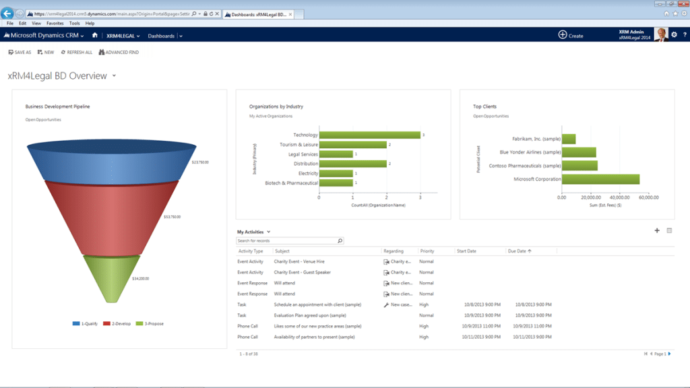Click the browser forward arrow button
Image resolution: width=690 pixels, height=388 pixels.
tap(20, 13)
